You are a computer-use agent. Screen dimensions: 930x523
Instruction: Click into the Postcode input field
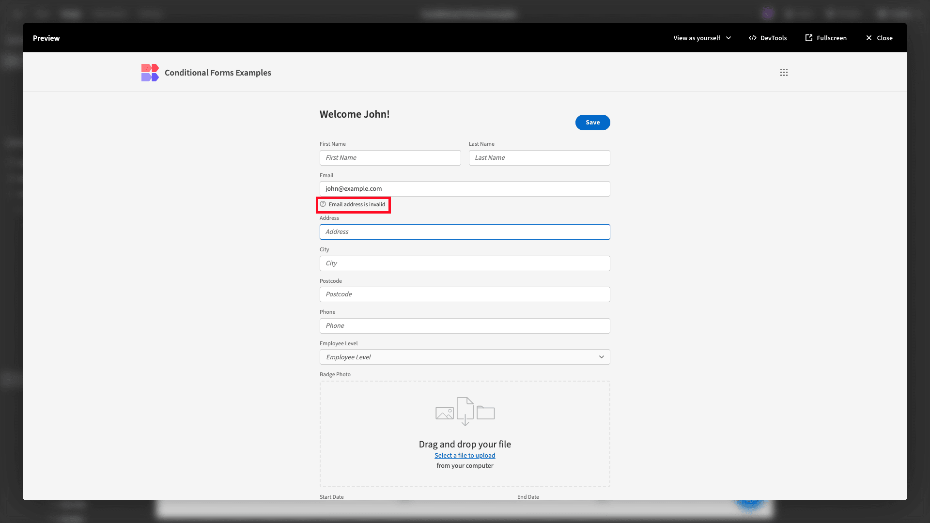(465, 294)
